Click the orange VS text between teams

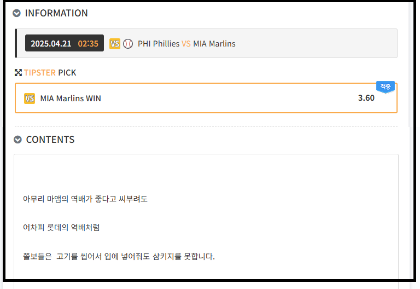click(186, 43)
